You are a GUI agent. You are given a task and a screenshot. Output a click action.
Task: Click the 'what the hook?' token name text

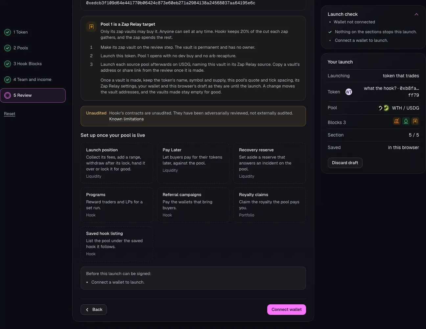380,89
